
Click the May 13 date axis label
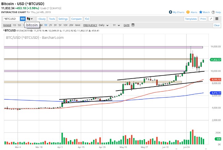pos(123,147)
